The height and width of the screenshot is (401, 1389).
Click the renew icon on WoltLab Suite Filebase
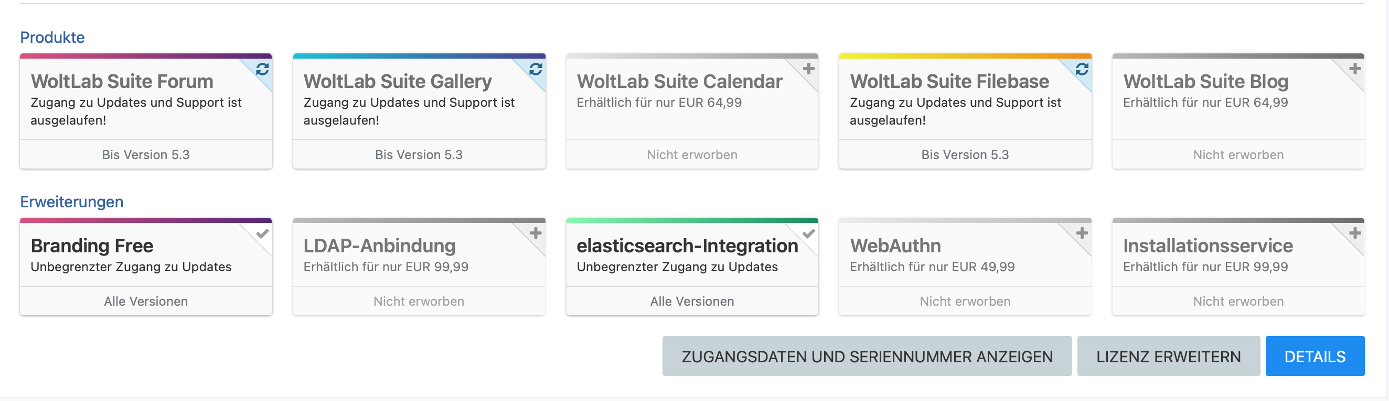coord(1082,69)
